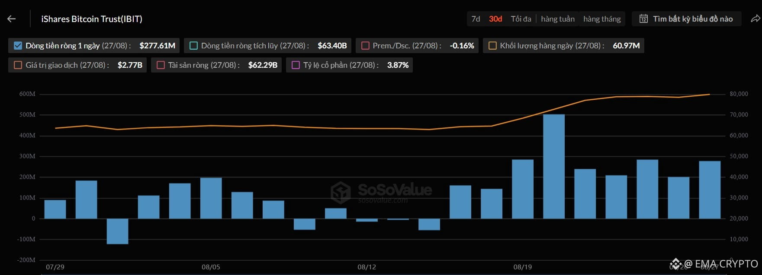
Task: Switch to the 7d range tab
Action: coord(476,19)
